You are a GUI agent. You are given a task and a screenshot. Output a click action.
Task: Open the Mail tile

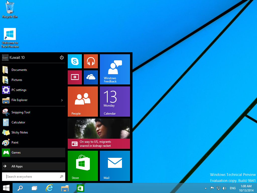(x=115, y=166)
